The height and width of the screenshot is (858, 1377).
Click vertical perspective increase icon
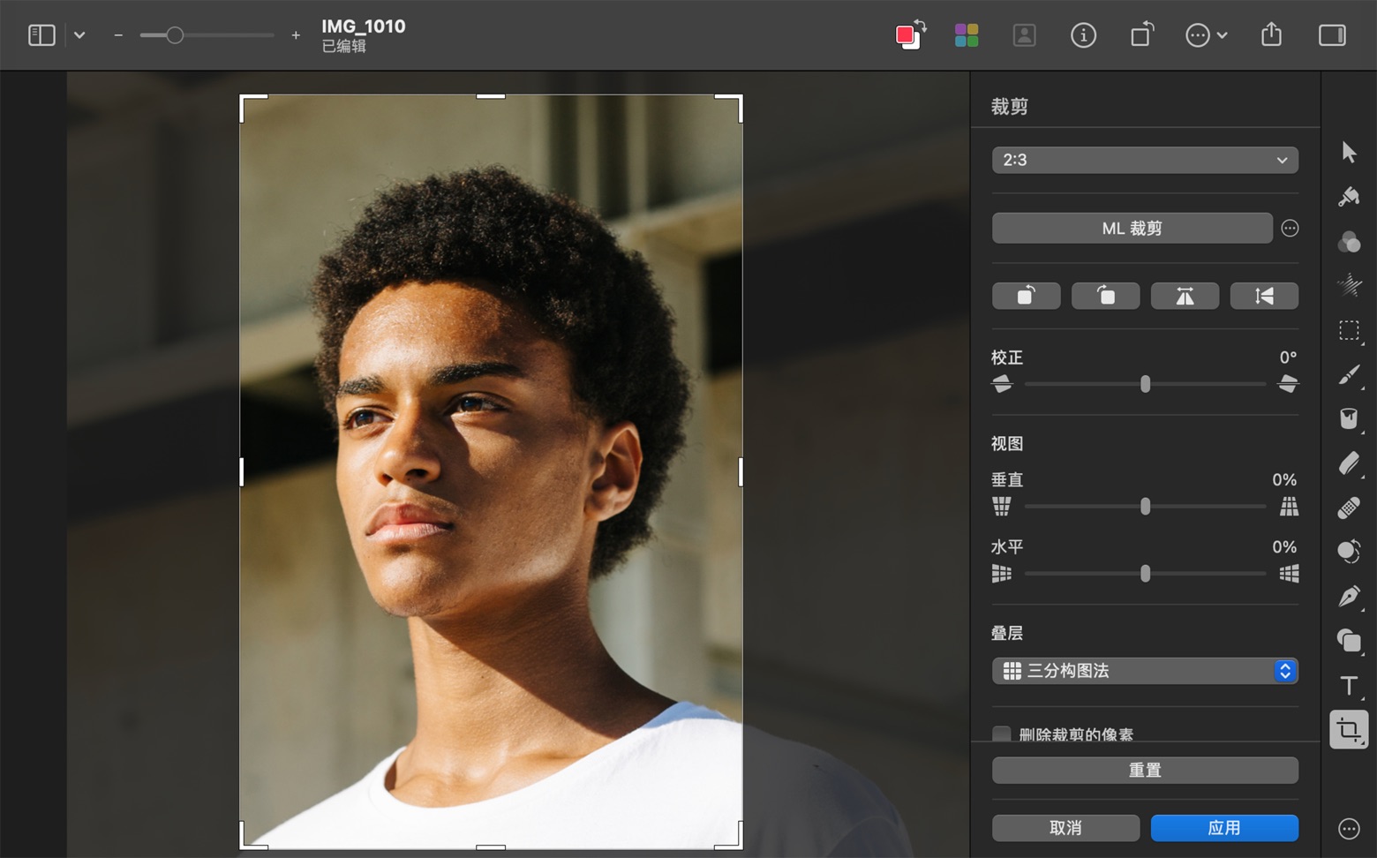point(1289,507)
